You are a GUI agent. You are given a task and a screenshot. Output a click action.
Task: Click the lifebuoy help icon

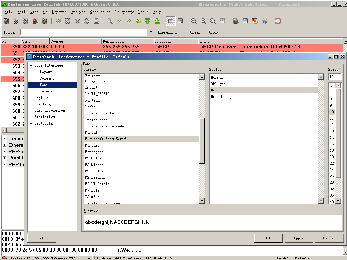point(278,21)
